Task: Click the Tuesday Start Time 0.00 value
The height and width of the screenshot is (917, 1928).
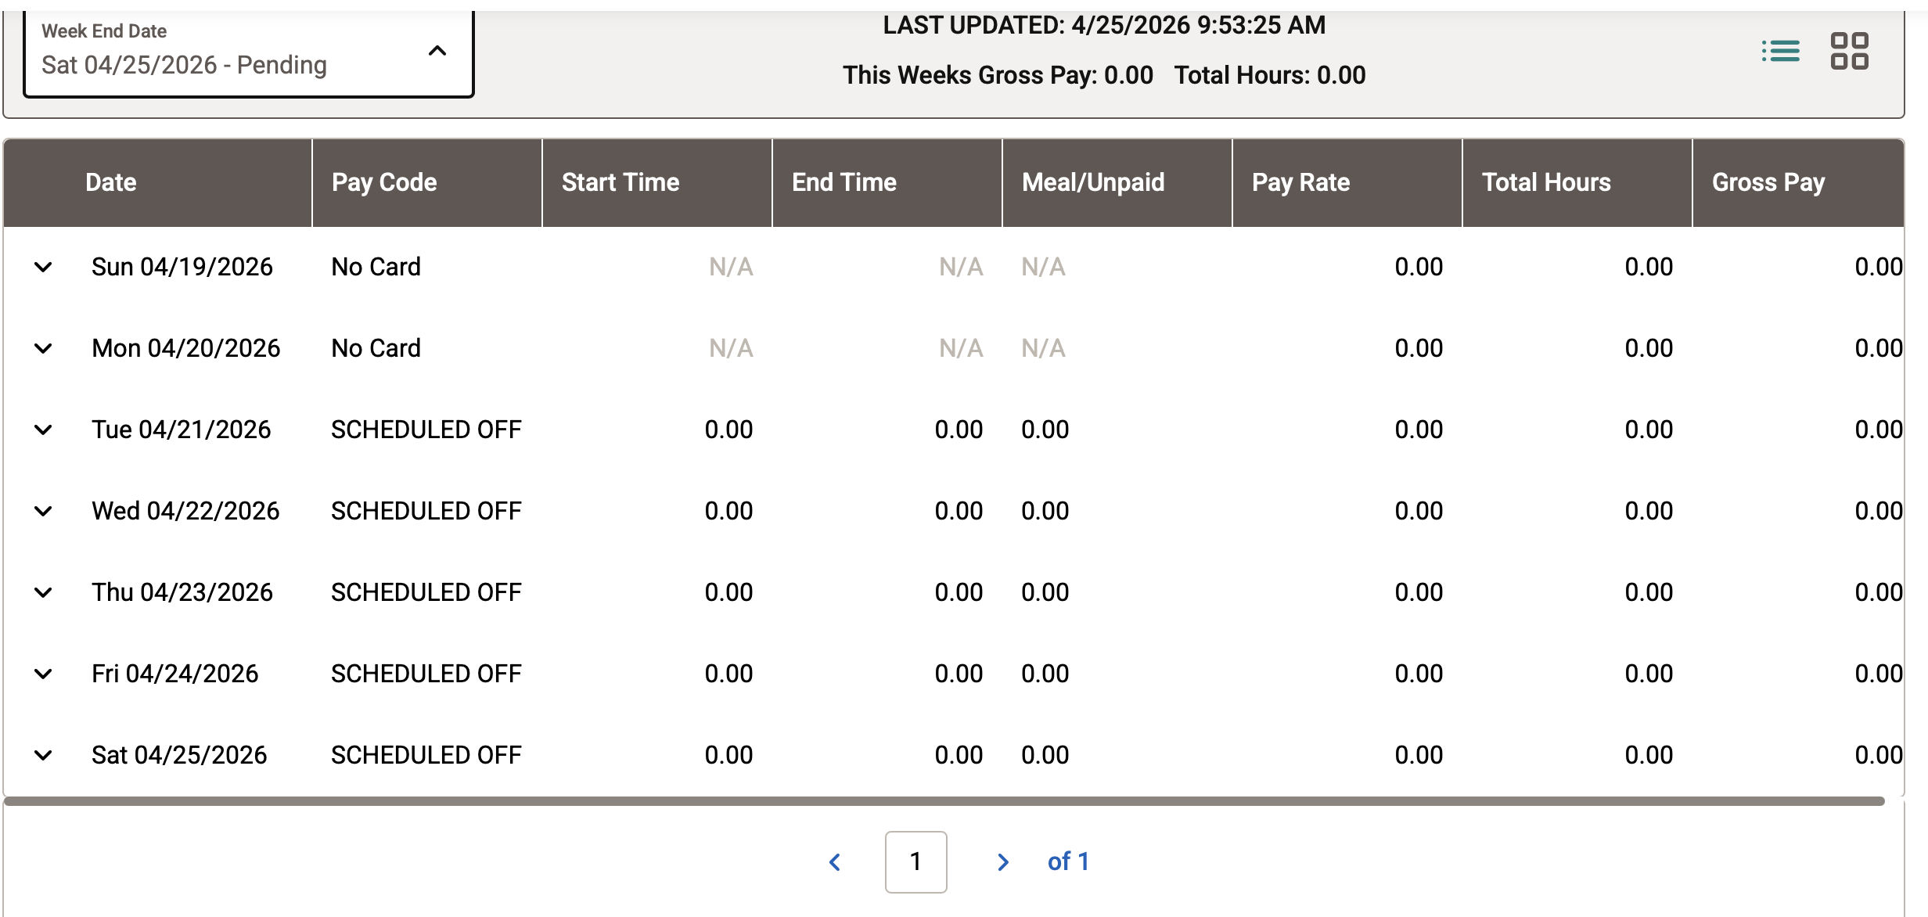Action: [728, 430]
